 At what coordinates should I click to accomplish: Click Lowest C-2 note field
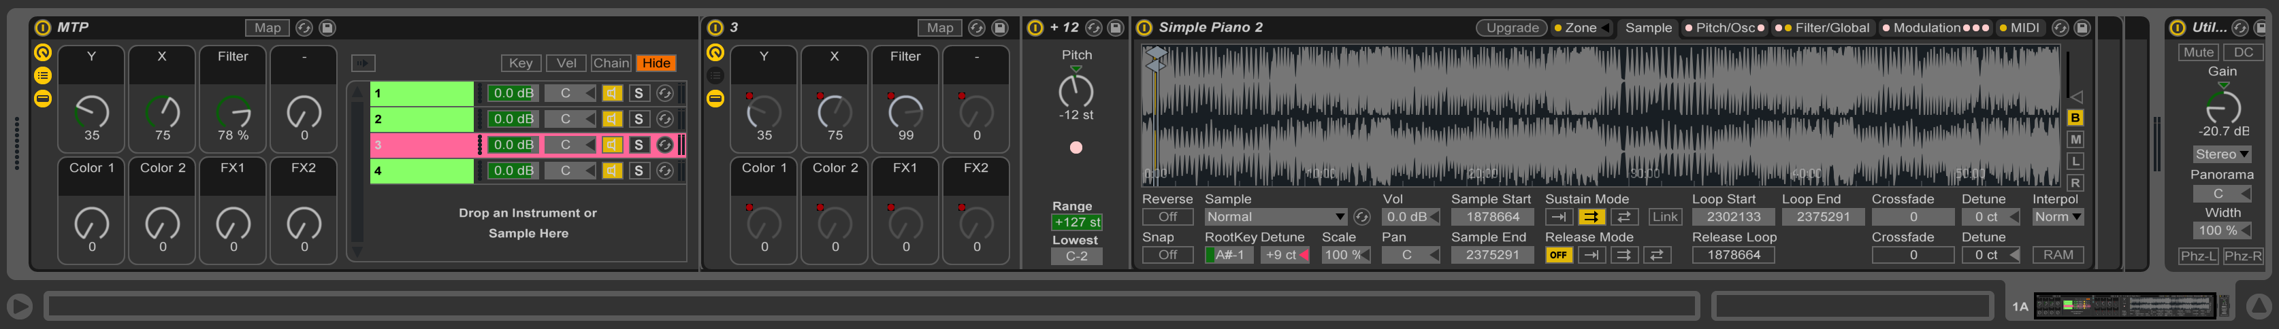tap(1077, 256)
